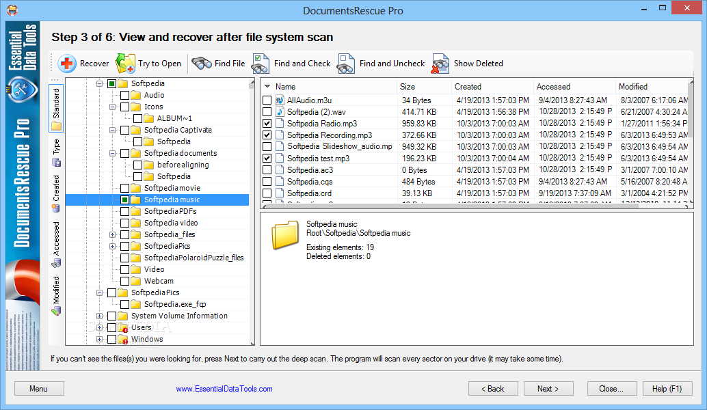The image size is (707, 410).
Task: Click the Show Deleted icon
Action: click(x=440, y=64)
